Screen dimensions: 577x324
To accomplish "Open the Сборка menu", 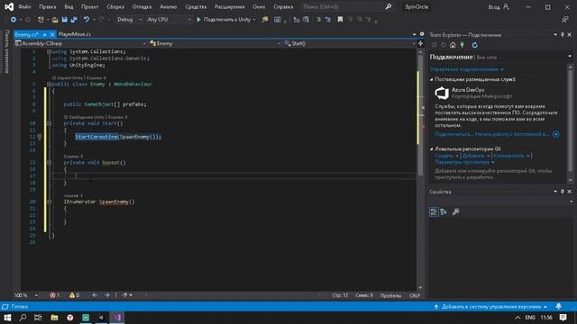I will pos(115,6).
